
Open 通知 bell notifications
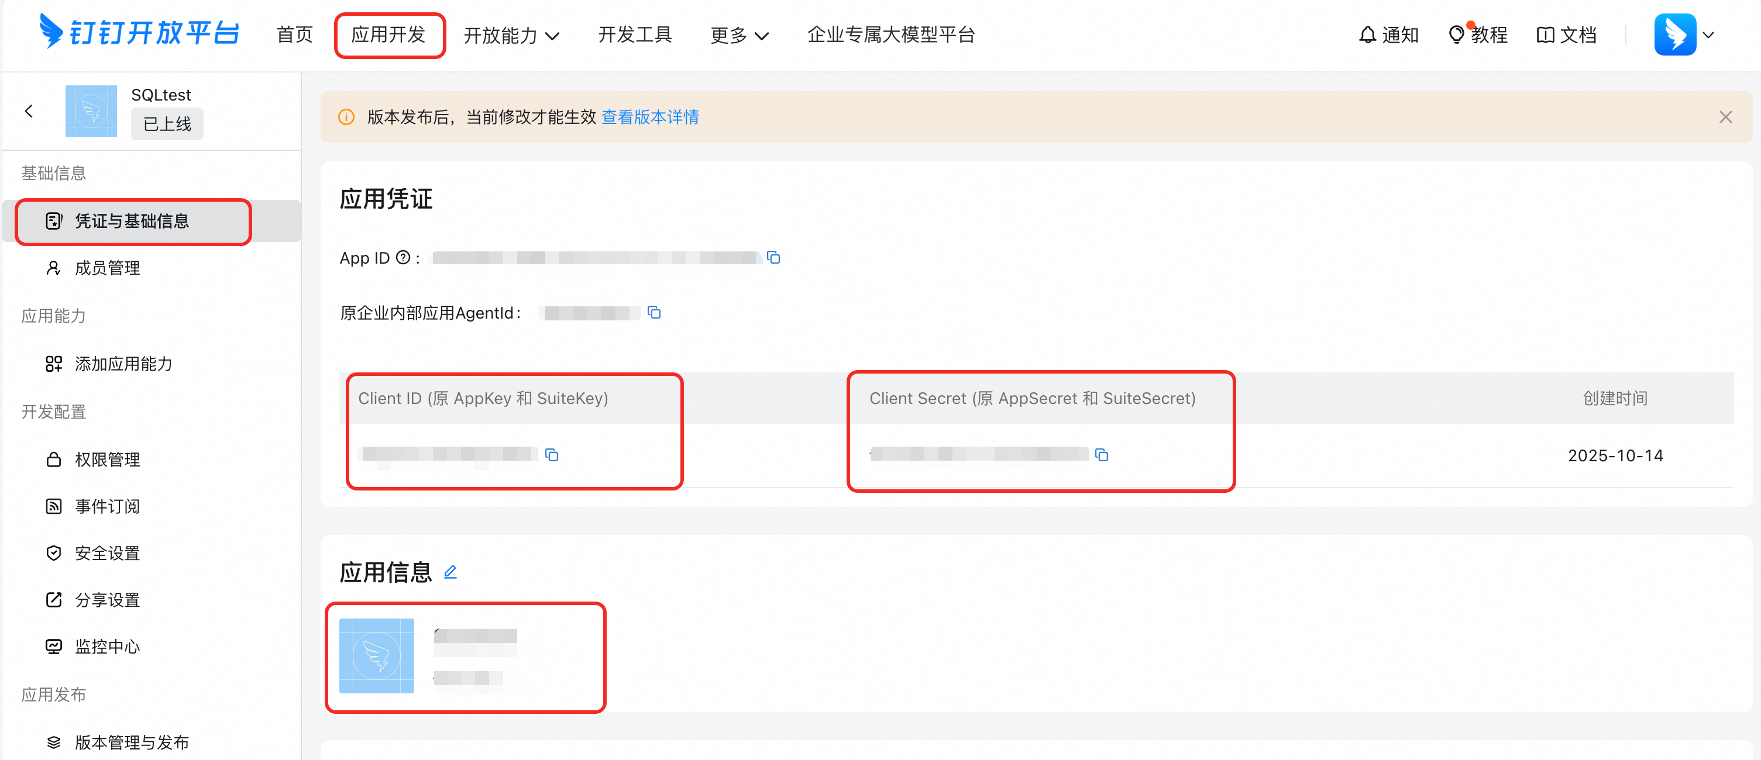(x=1388, y=34)
